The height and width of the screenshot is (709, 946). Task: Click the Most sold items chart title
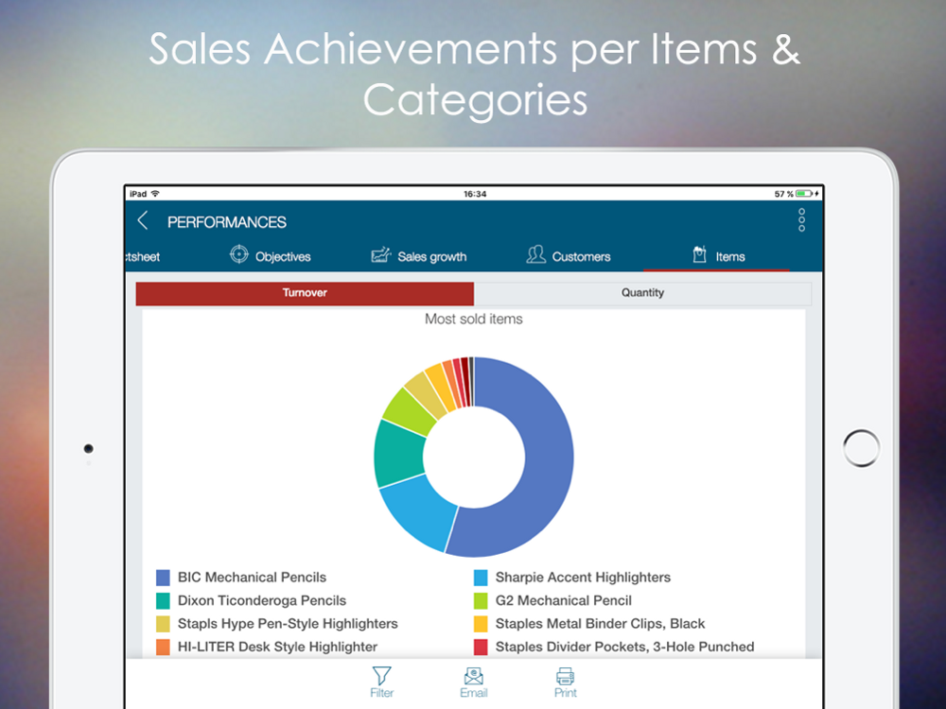(x=474, y=319)
